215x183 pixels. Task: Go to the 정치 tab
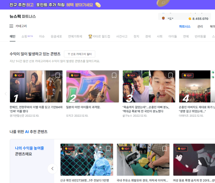136,37
